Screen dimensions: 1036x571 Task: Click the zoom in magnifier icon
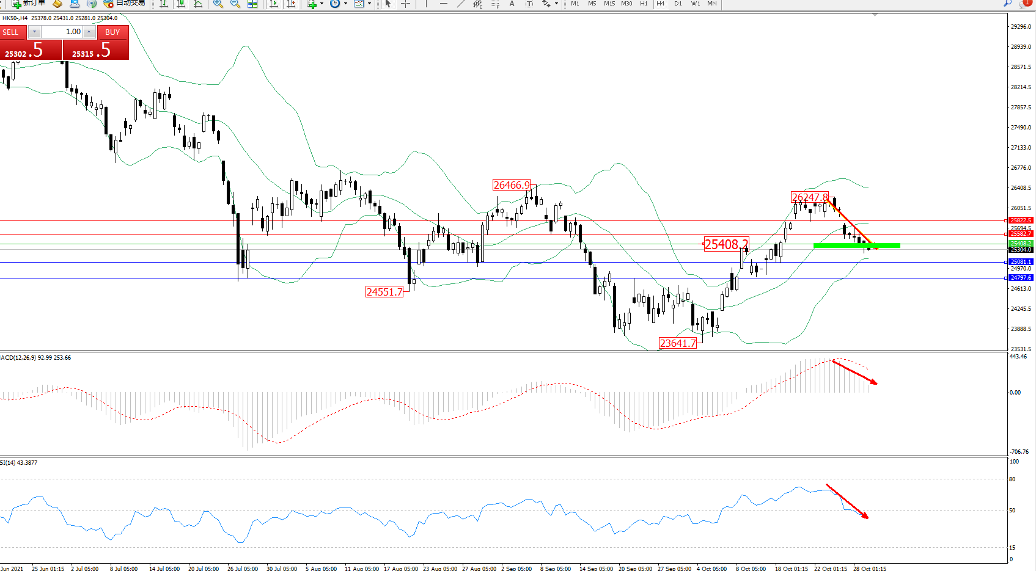coord(218,4)
